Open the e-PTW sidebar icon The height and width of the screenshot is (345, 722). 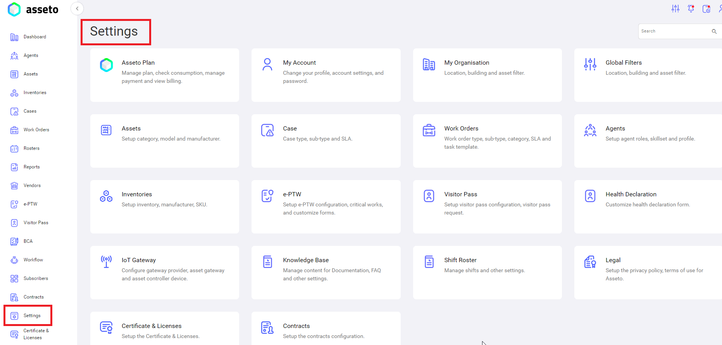coord(14,204)
